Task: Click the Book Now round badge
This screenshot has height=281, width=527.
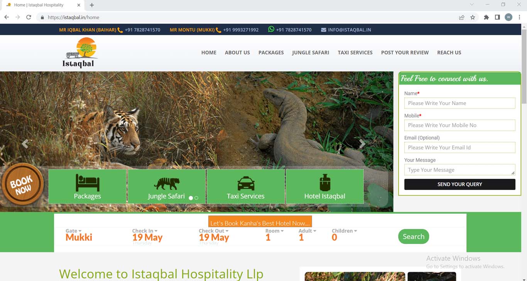Action: pos(23,184)
